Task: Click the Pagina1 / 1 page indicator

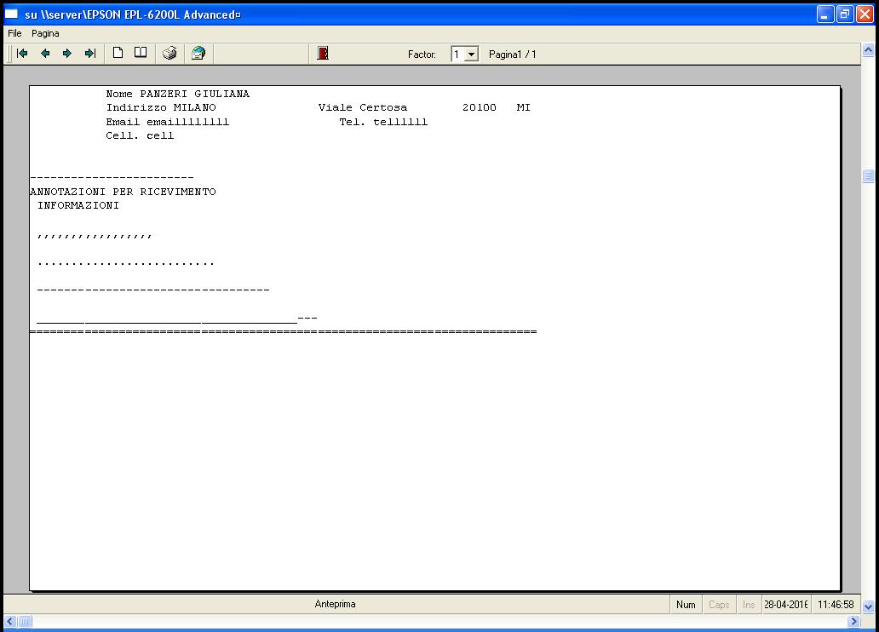Action: point(513,55)
